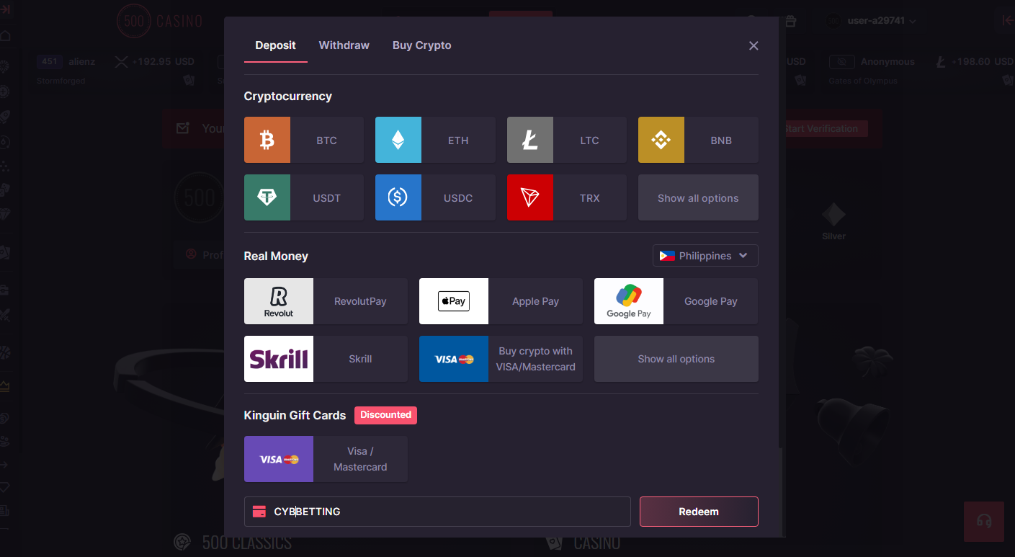Show all cryptocurrency options
This screenshot has height=557, width=1015.
pyautogui.click(x=697, y=198)
